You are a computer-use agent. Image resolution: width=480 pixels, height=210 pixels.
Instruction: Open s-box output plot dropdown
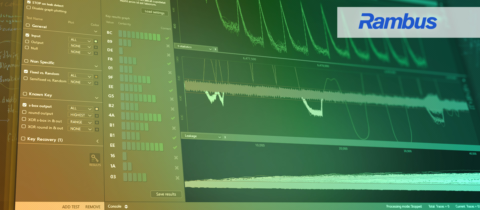(80, 108)
